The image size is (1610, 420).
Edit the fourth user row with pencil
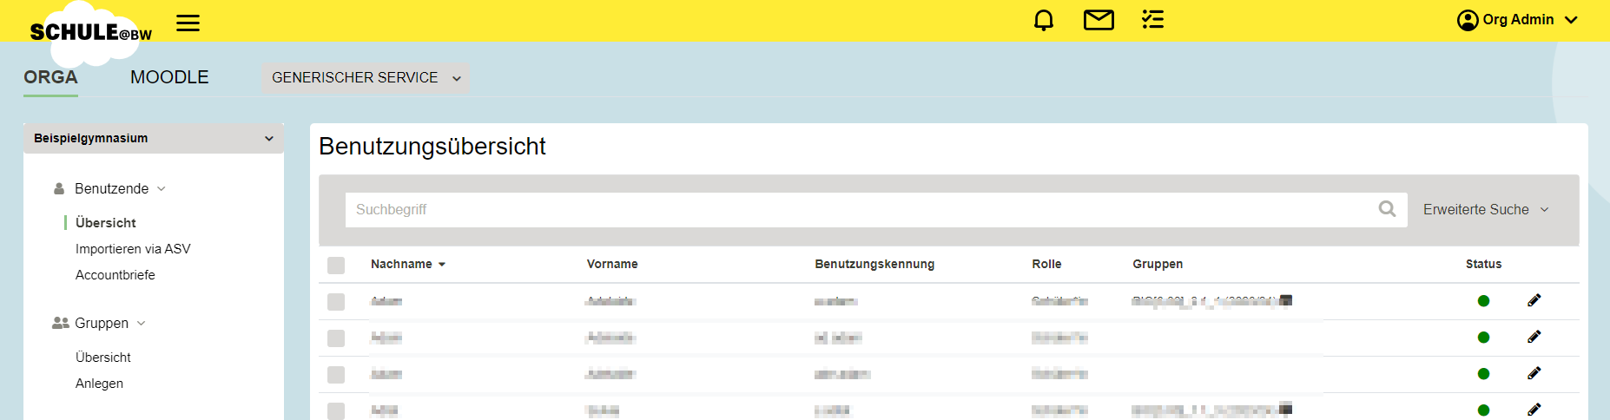(x=1534, y=410)
